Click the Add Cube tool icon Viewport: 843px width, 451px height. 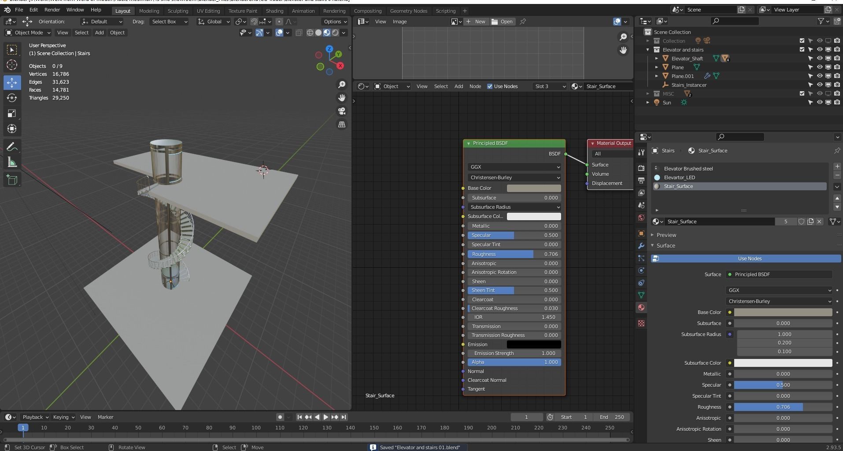click(12, 180)
